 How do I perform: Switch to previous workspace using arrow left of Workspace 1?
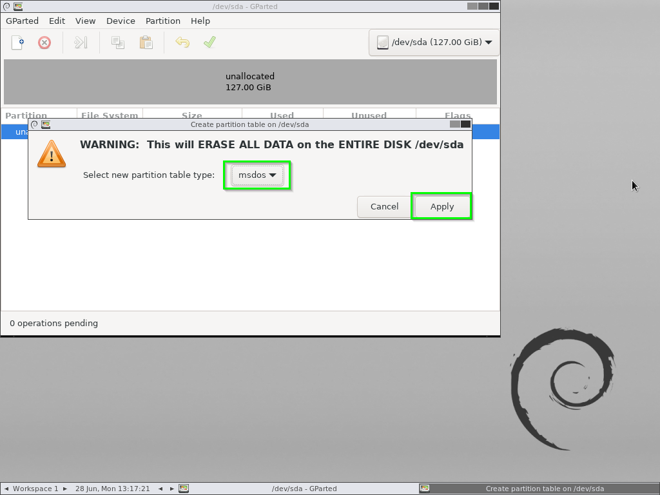click(6, 489)
